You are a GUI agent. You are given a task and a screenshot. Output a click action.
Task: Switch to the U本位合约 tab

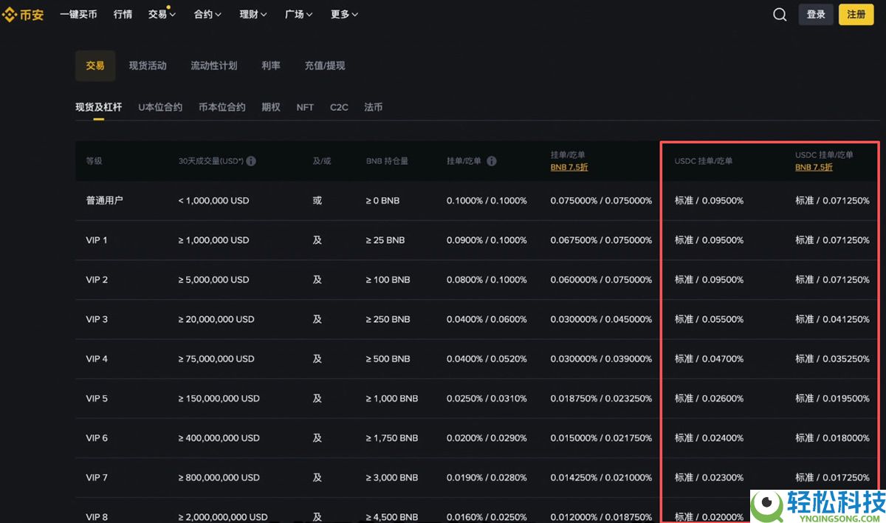point(160,107)
